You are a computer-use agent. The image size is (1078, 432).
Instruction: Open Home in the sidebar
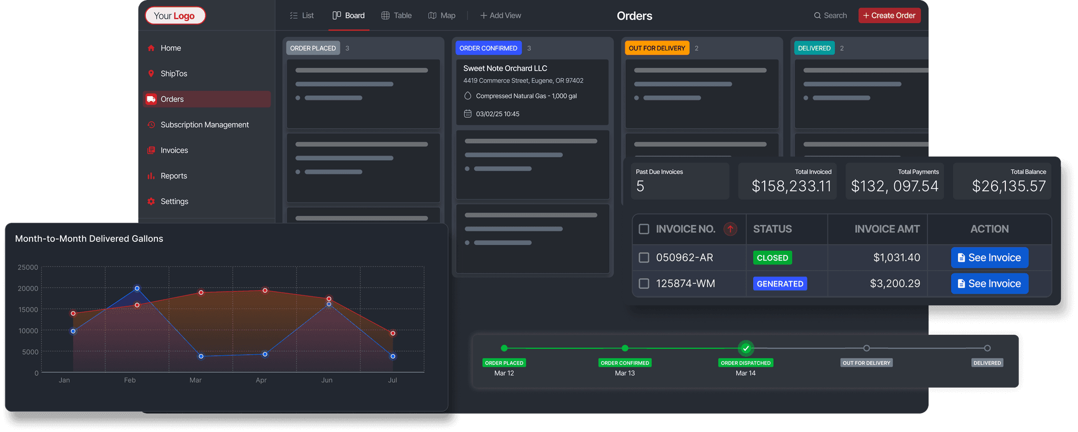(207, 48)
